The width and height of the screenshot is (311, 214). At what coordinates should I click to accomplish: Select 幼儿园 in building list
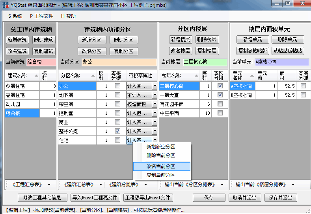pos(22,104)
